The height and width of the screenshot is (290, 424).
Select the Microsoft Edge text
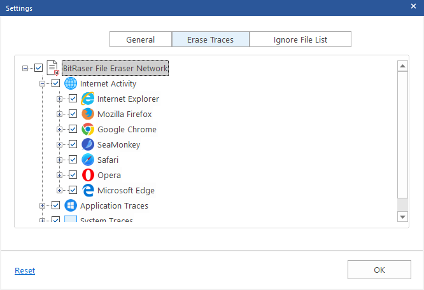coord(126,190)
